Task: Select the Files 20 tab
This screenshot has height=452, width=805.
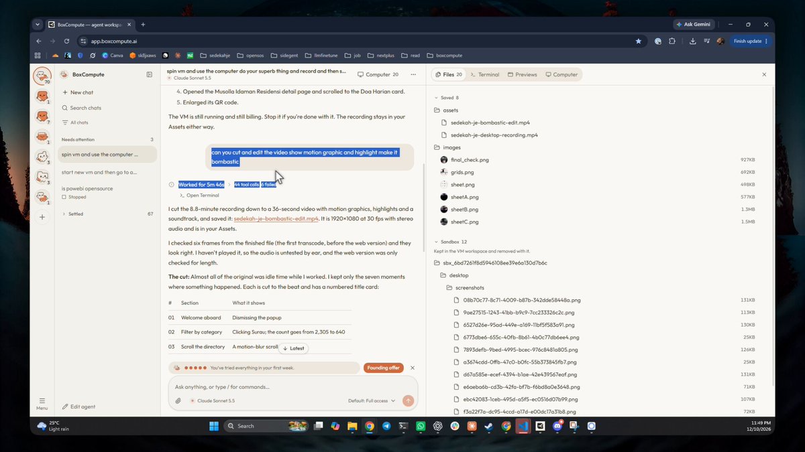Action: click(x=448, y=74)
